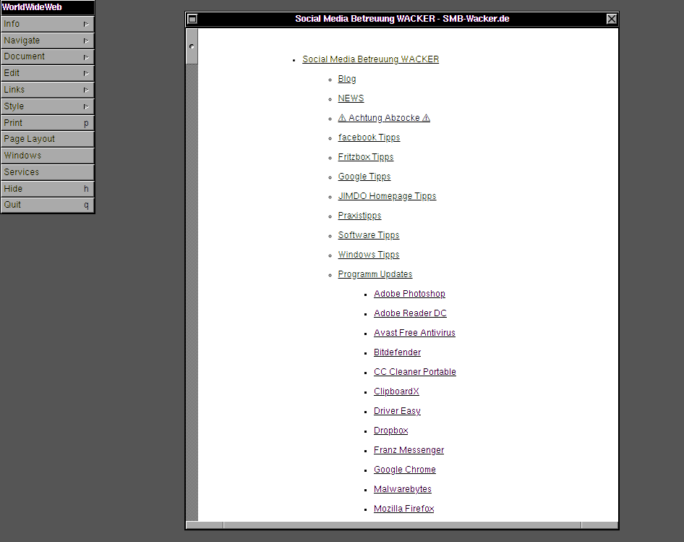The width and height of the screenshot is (684, 542).
Task: Click the ClipboardX link
Action: coord(396,391)
